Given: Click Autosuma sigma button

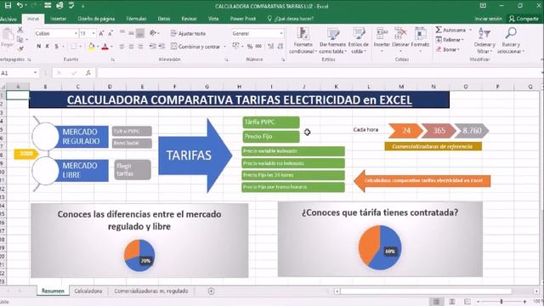Looking at the screenshot, I should (450, 31).
